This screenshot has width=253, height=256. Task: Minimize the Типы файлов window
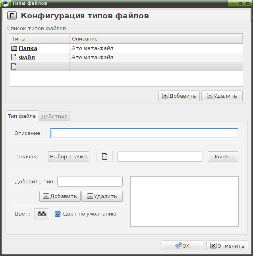(x=233, y=4)
